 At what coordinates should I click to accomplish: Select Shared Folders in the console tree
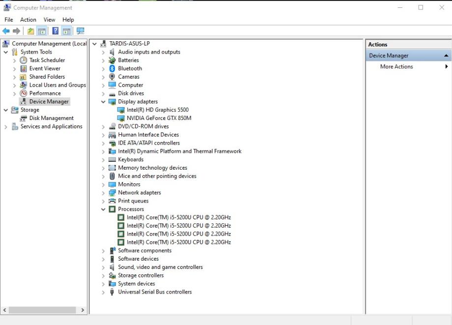(47, 77)
